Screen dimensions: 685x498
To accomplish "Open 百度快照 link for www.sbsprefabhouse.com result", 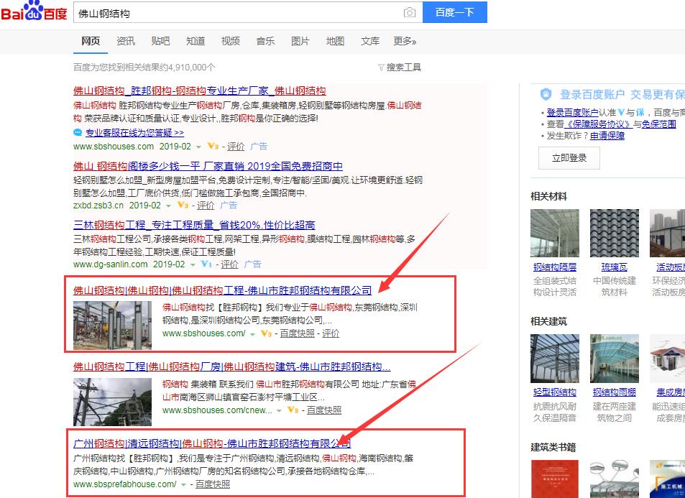I will pos(213,484).
